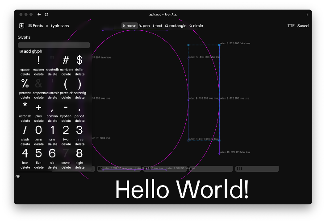
Task: Go back with the arrow button
Action: tap(39, 14)
